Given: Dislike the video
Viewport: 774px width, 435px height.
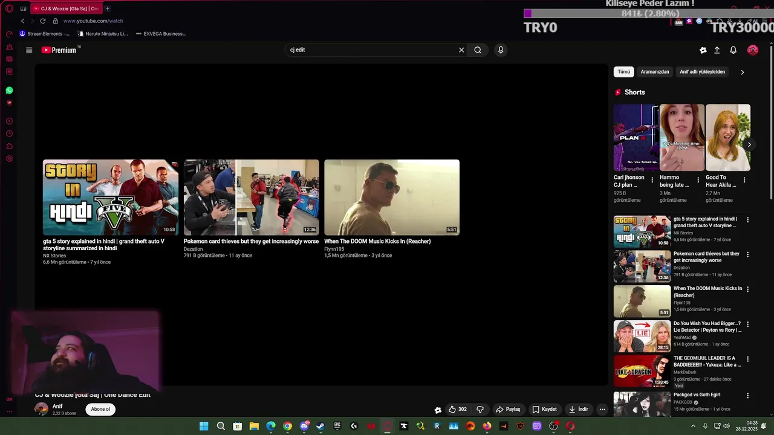Looking at the screenshot, I should coord(480,409).
